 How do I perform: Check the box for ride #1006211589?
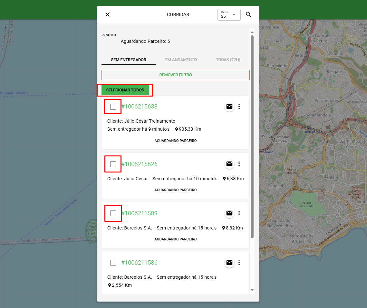(x=113, y=213)
